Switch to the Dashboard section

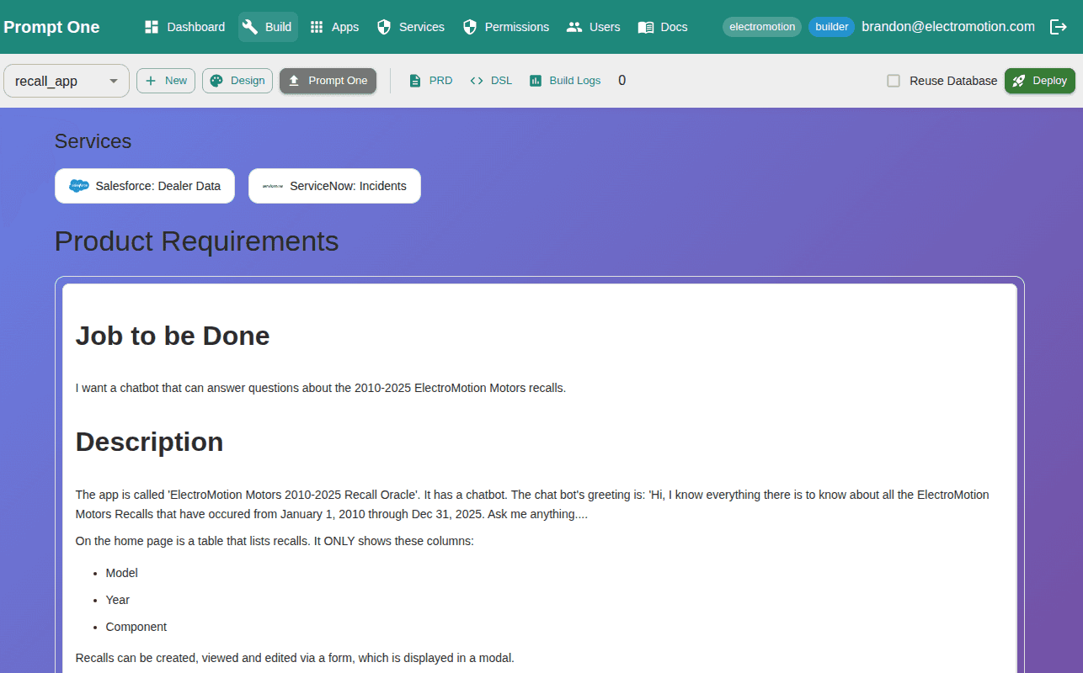tap(184, 26)
